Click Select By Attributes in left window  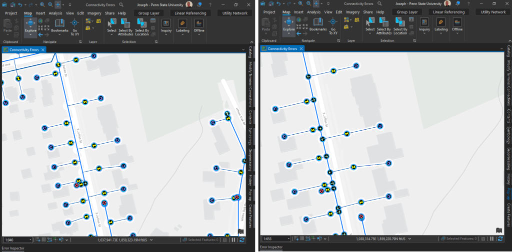click(125, 26)
